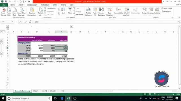Switch to the INSERT tab
The width and height of the screenshot is (181, 101).
(x=21, y=5)
